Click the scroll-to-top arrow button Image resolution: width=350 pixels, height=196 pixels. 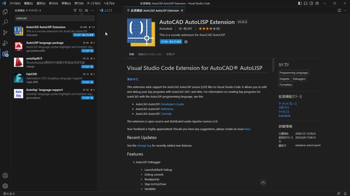pyautogui.click(x=263, y=183)
